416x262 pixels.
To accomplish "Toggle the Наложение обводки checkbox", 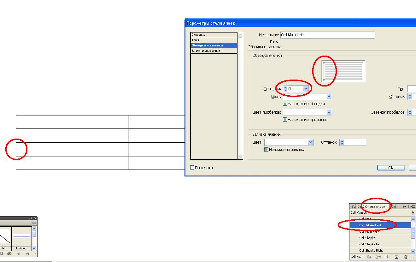I will (x=285, y=104).
